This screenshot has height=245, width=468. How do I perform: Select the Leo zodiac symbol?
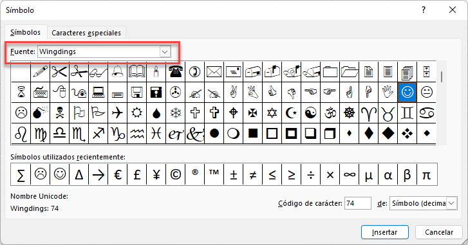click(21, 134)
